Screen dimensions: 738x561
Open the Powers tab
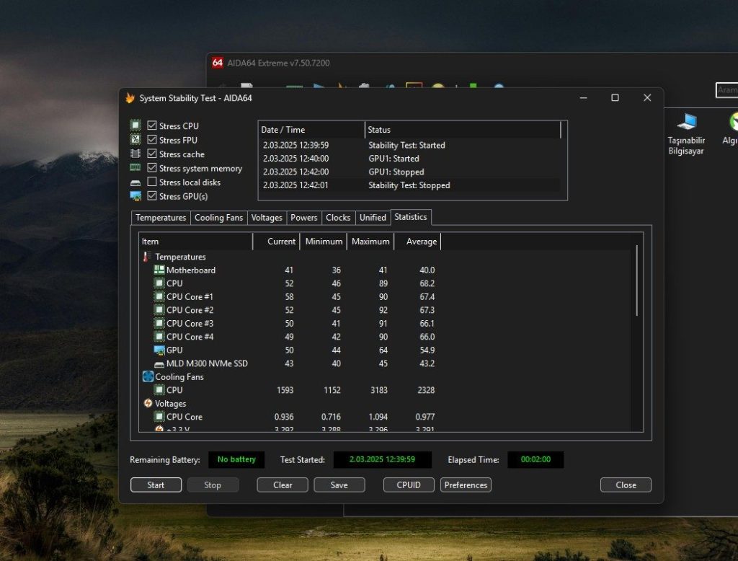pos(303,218)
